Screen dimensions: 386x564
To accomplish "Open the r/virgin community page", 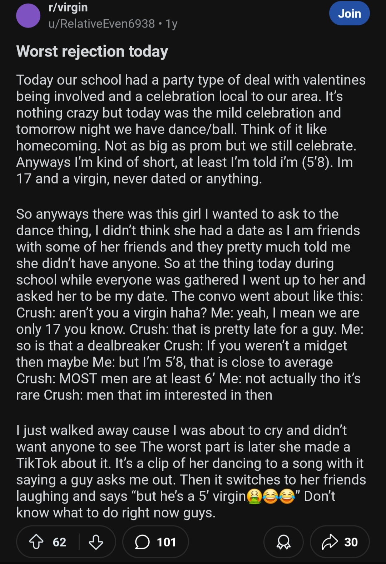I will [68, 7].
